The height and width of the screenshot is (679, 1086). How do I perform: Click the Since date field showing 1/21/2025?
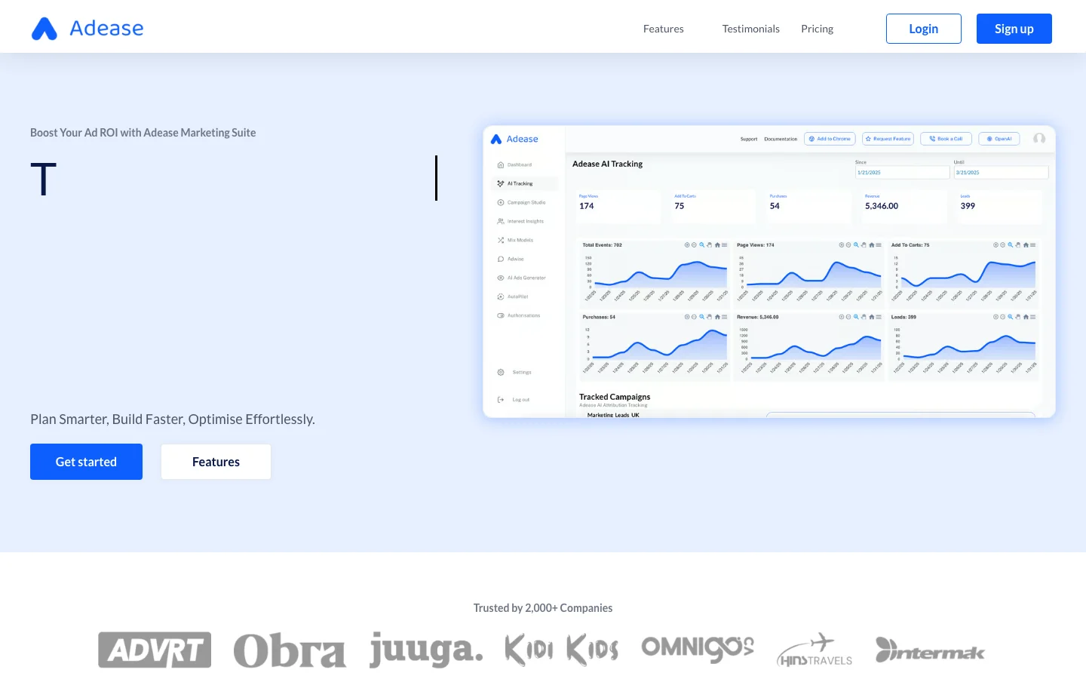(x=902, y=173)
